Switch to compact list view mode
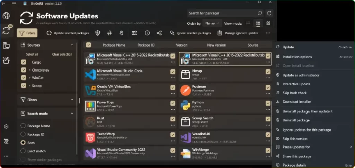355x168 pixels. pos(248,23)
